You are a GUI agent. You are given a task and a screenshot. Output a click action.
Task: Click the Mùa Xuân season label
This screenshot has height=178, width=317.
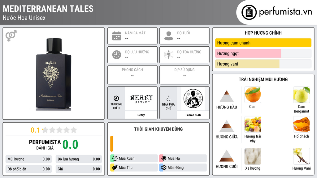pyautogui.click(x=127, y=159)
